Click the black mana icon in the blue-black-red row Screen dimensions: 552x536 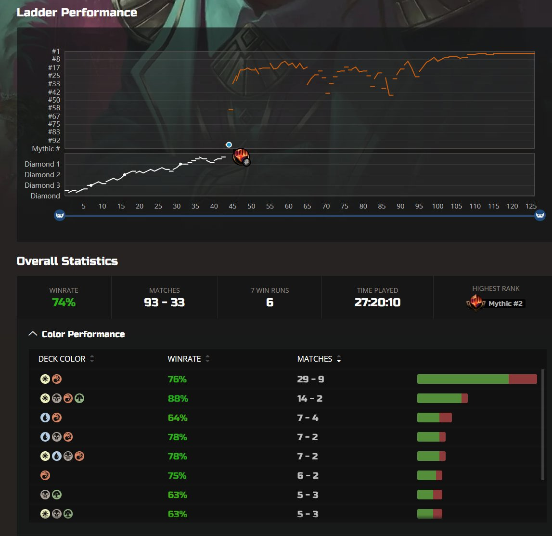56,437
